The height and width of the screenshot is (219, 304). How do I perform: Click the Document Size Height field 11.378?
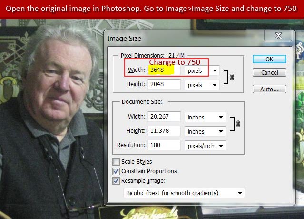coord(164,131)
